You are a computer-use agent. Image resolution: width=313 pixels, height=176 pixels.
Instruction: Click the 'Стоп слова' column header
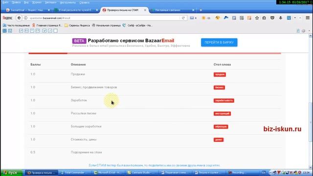[222, 65]
